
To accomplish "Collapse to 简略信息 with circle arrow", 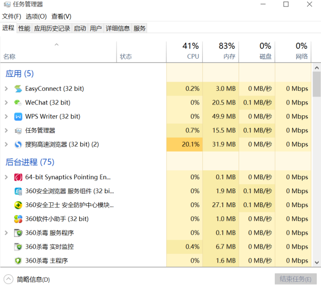I will tap(9, 279).
